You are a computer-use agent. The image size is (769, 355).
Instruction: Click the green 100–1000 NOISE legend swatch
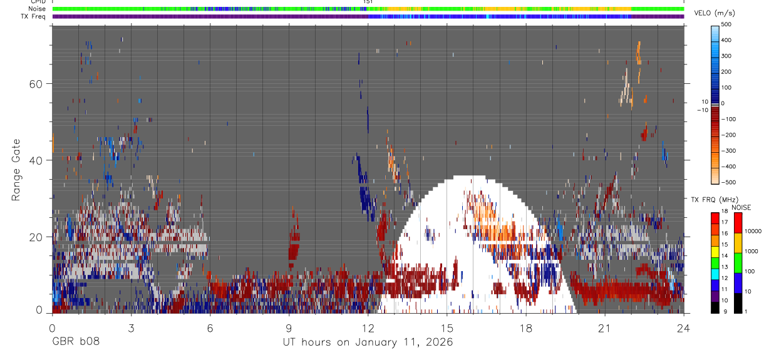point(738,263)
